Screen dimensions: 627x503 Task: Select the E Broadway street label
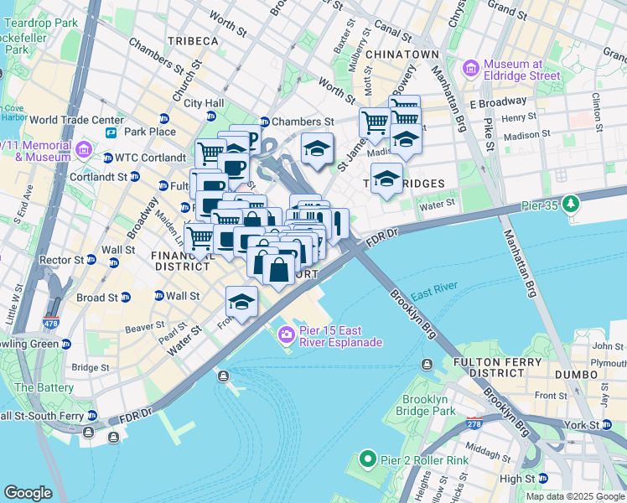point(498,102)
